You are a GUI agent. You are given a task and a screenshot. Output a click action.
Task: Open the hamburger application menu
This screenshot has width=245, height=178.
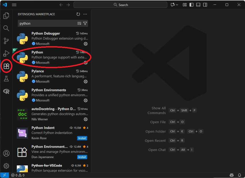[14, 5]
